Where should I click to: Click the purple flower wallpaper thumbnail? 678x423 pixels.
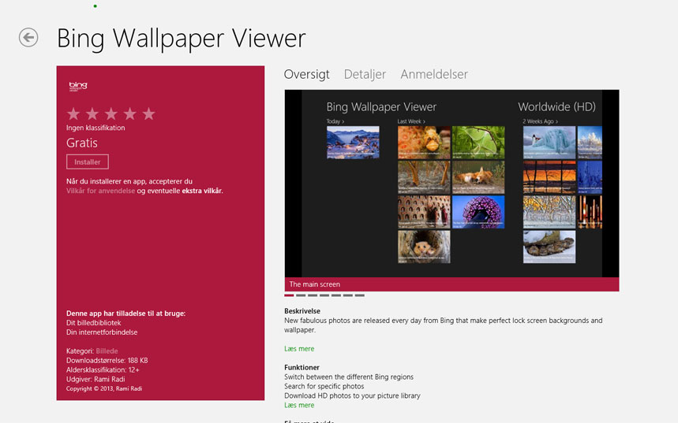tap(478, 212)
